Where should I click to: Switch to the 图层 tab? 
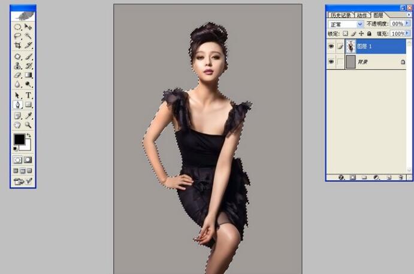coord(379,16)
